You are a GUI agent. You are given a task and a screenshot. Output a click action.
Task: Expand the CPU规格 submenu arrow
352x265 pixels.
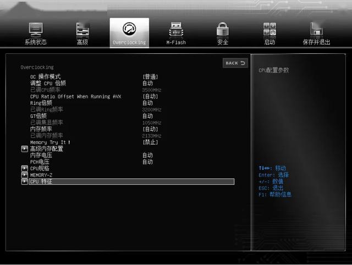[x=24, y=168]
